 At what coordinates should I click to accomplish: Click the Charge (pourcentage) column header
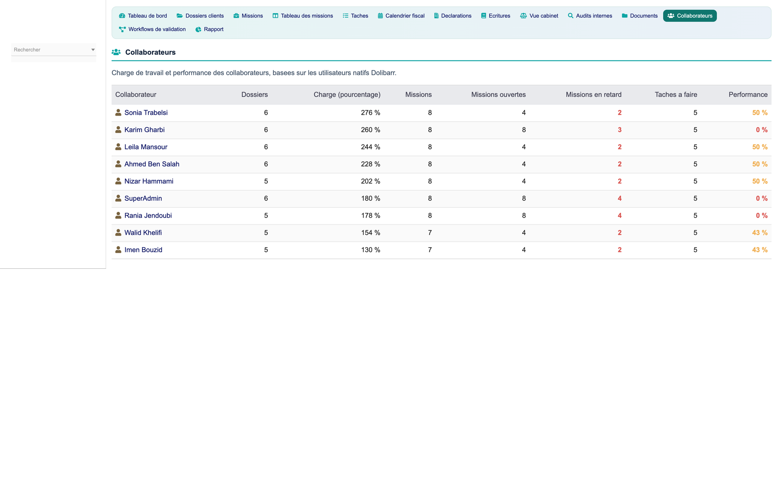pos(347,95)
